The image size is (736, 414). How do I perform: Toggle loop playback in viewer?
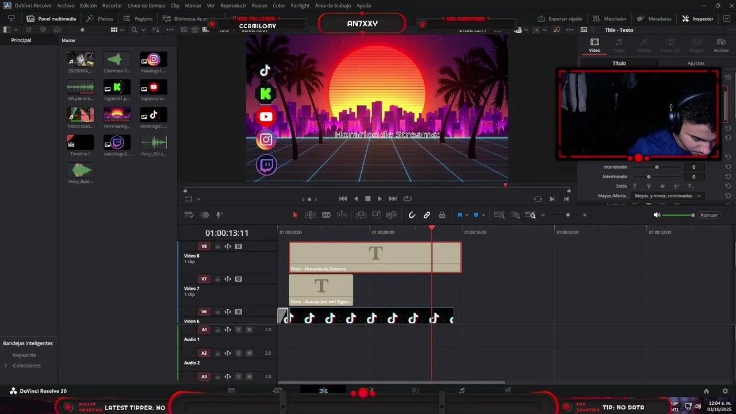tap(408, 199)
